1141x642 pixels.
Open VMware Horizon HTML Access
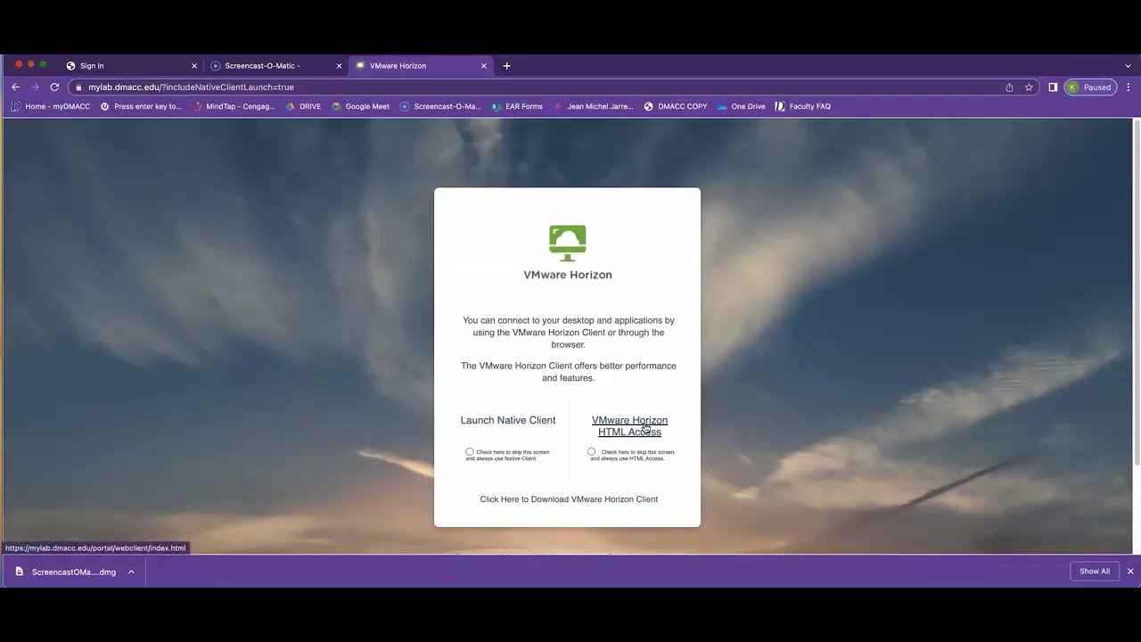[629, 426]
